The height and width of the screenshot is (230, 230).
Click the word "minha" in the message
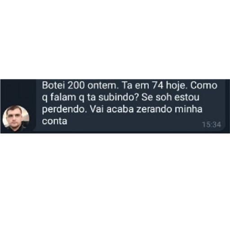[x=189, y=109]
